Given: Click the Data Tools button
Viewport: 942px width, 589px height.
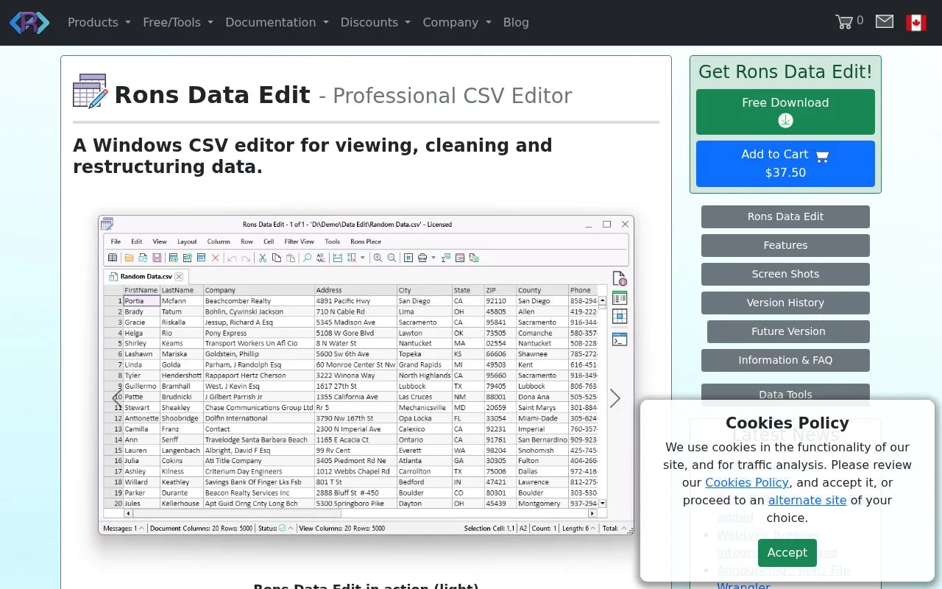Looking at the screenshot, I should 785,394.
